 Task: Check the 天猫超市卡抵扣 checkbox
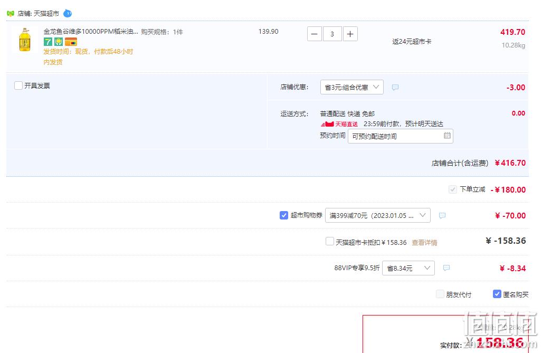(330, 241)
